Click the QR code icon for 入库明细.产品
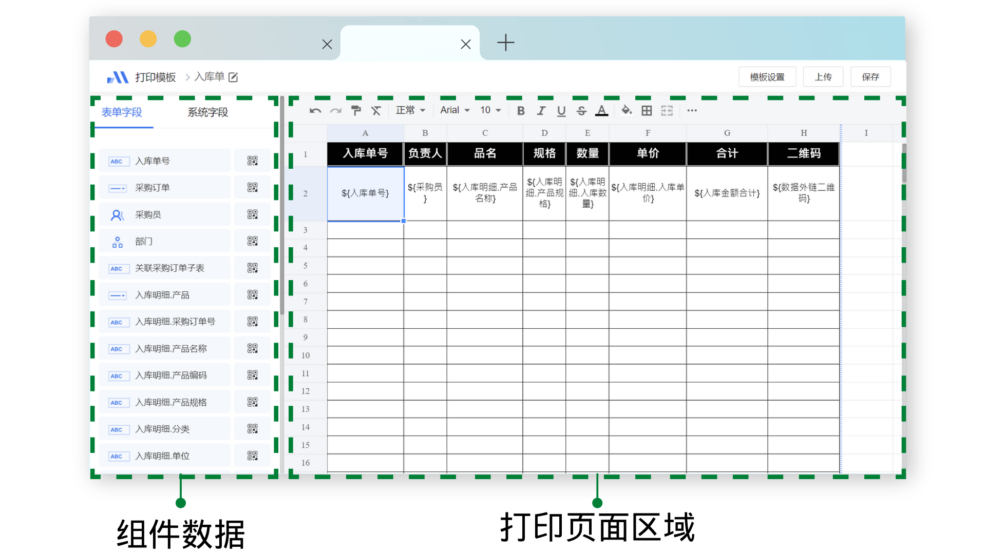Screen dimensions: 986x554 (x=252, y=294)
